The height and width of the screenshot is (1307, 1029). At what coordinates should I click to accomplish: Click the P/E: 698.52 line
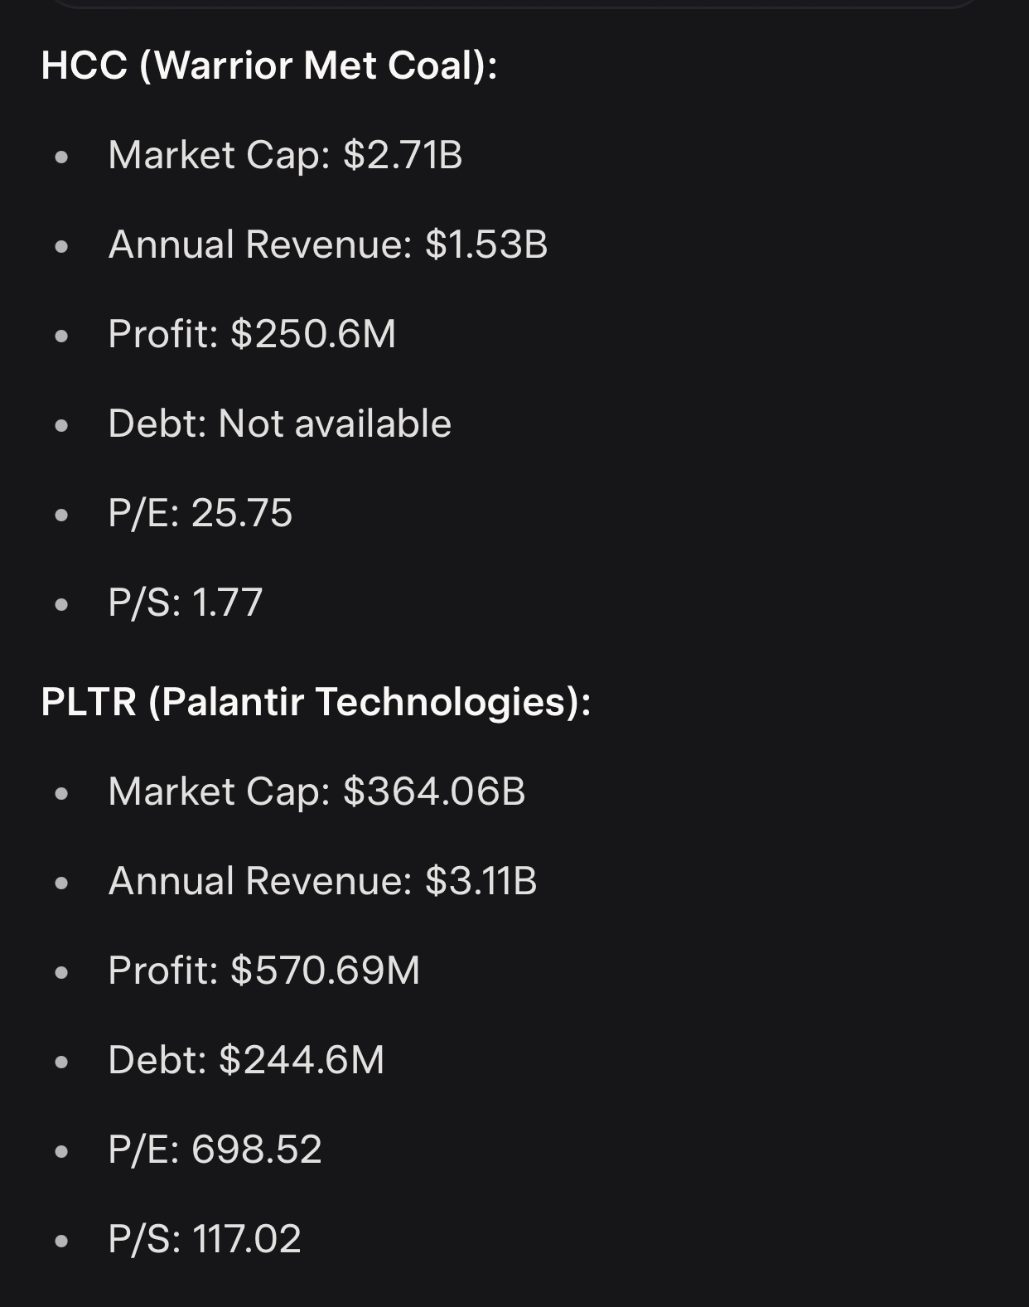click(215, 1150)
